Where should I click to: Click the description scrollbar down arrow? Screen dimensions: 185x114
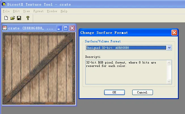click(169, 81)
